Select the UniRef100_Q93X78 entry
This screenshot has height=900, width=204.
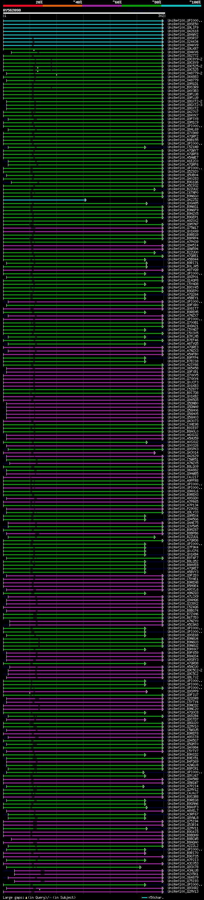(183, 867)
